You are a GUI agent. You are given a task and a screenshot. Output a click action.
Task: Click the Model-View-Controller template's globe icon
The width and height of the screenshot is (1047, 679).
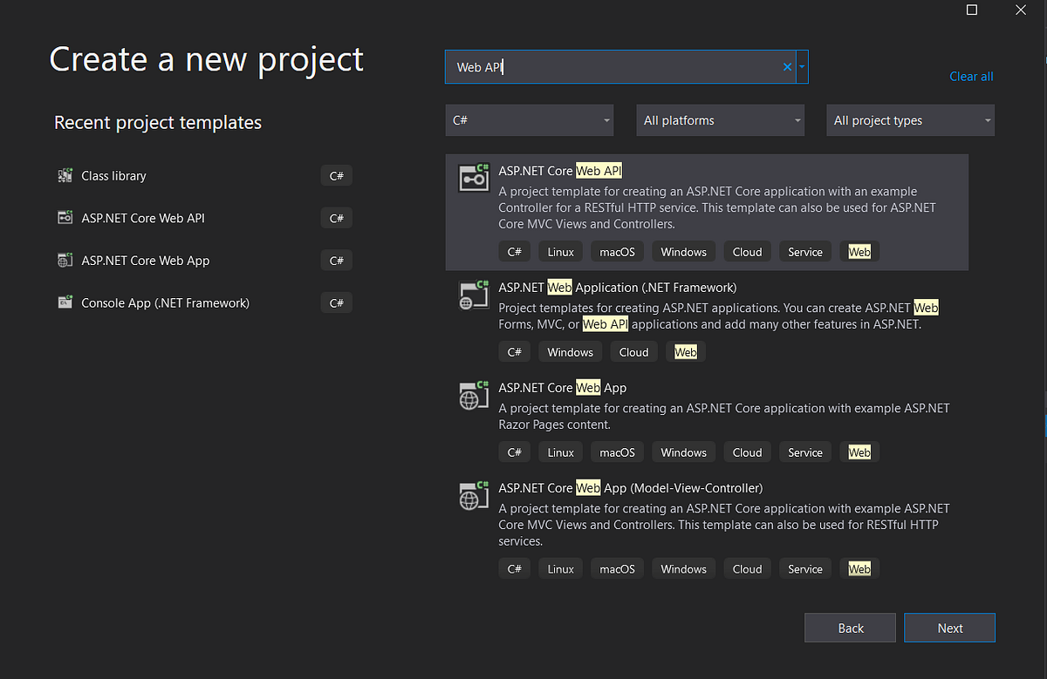(x=473, y=495)
